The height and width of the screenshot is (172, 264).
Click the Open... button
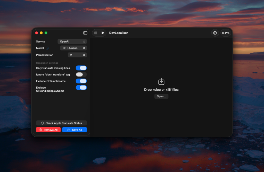(x=161, y=96)
